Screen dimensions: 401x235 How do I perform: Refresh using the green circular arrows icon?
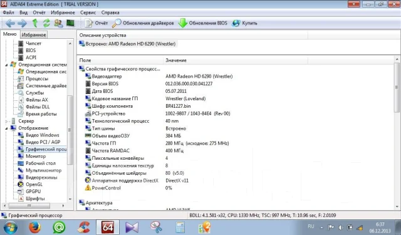point(46,23)
